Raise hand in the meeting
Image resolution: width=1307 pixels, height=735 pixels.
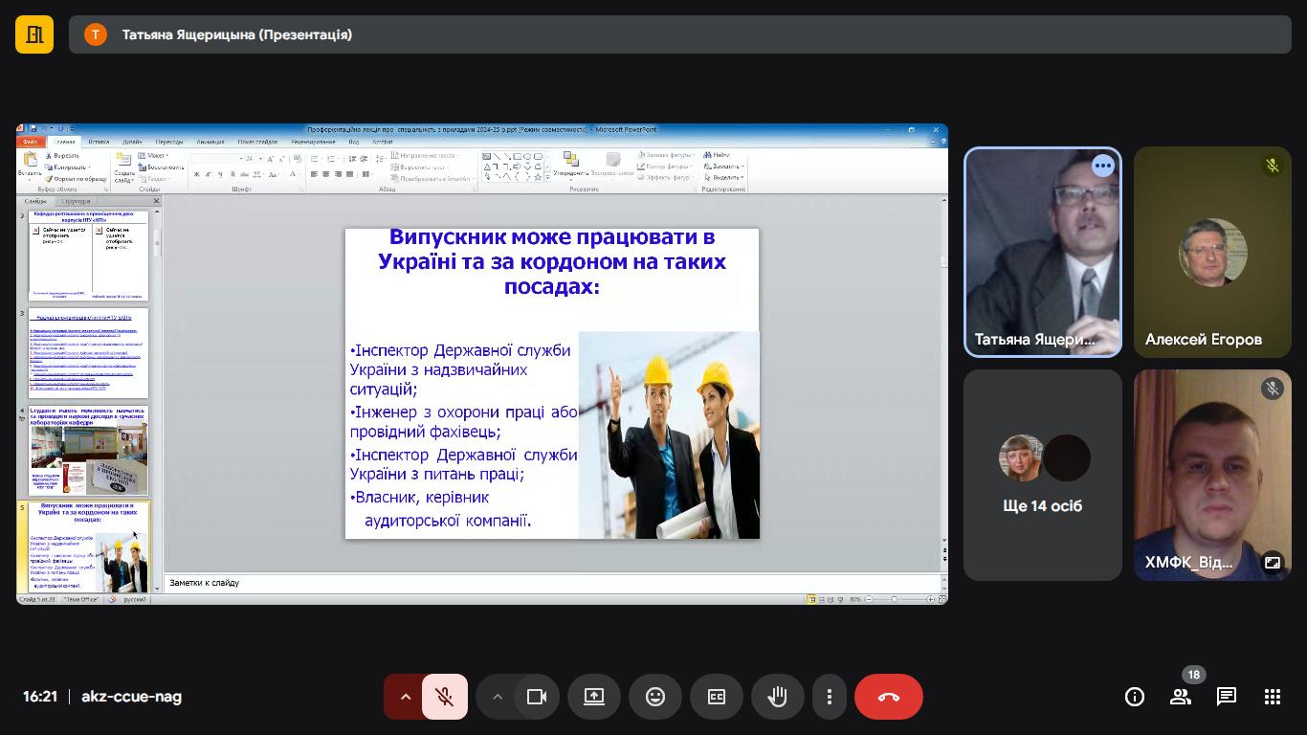777,697
